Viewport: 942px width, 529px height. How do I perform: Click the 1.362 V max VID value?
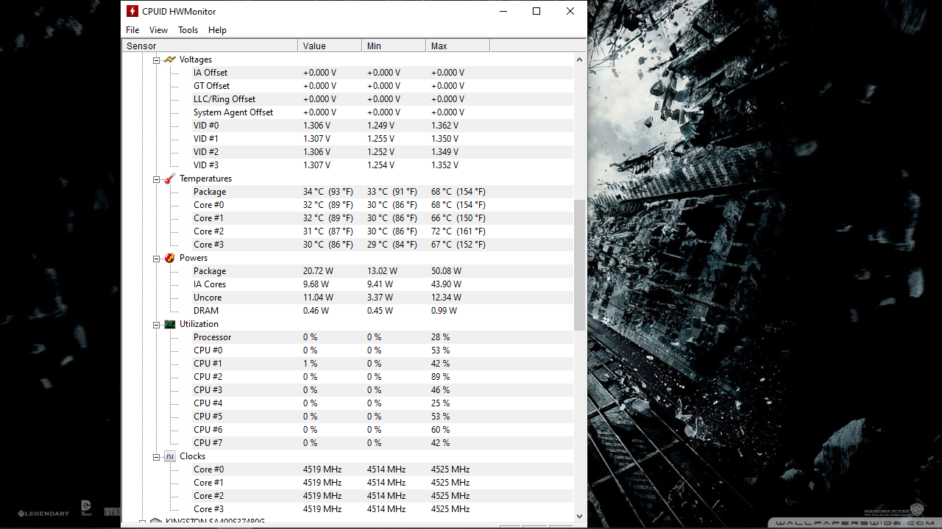tap(445, 126)
